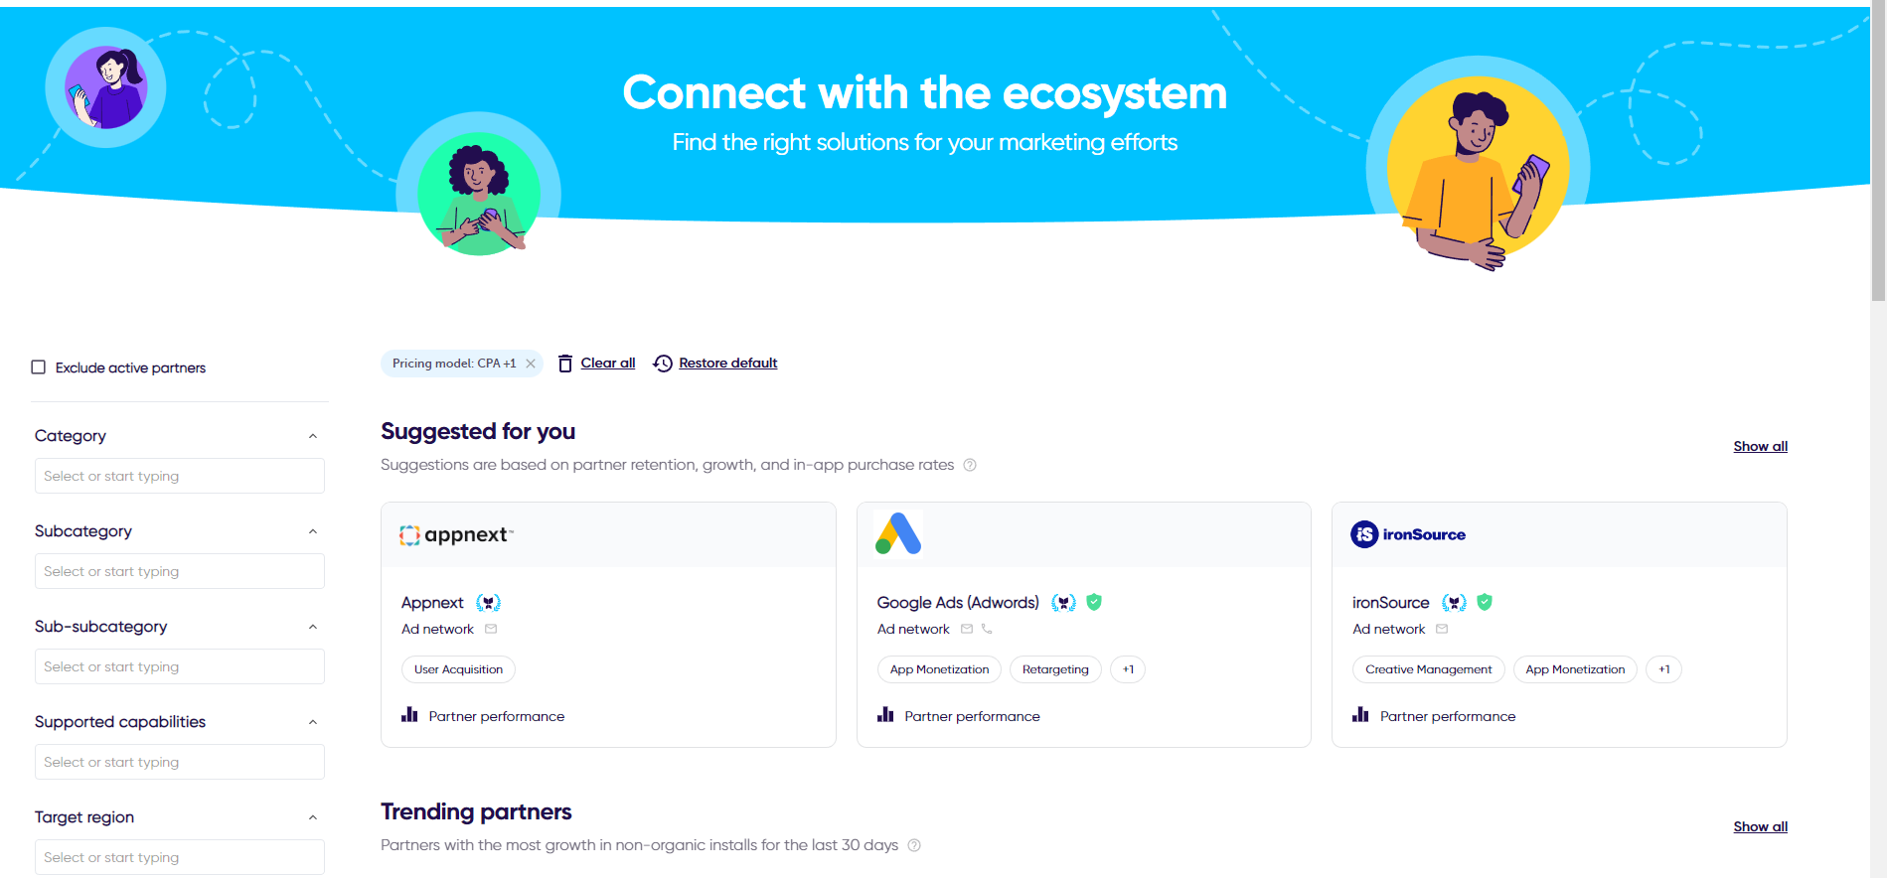Click Show all for Suggested for you
This screenshot has height=878, width=1887.
(x=1760, y=446)
